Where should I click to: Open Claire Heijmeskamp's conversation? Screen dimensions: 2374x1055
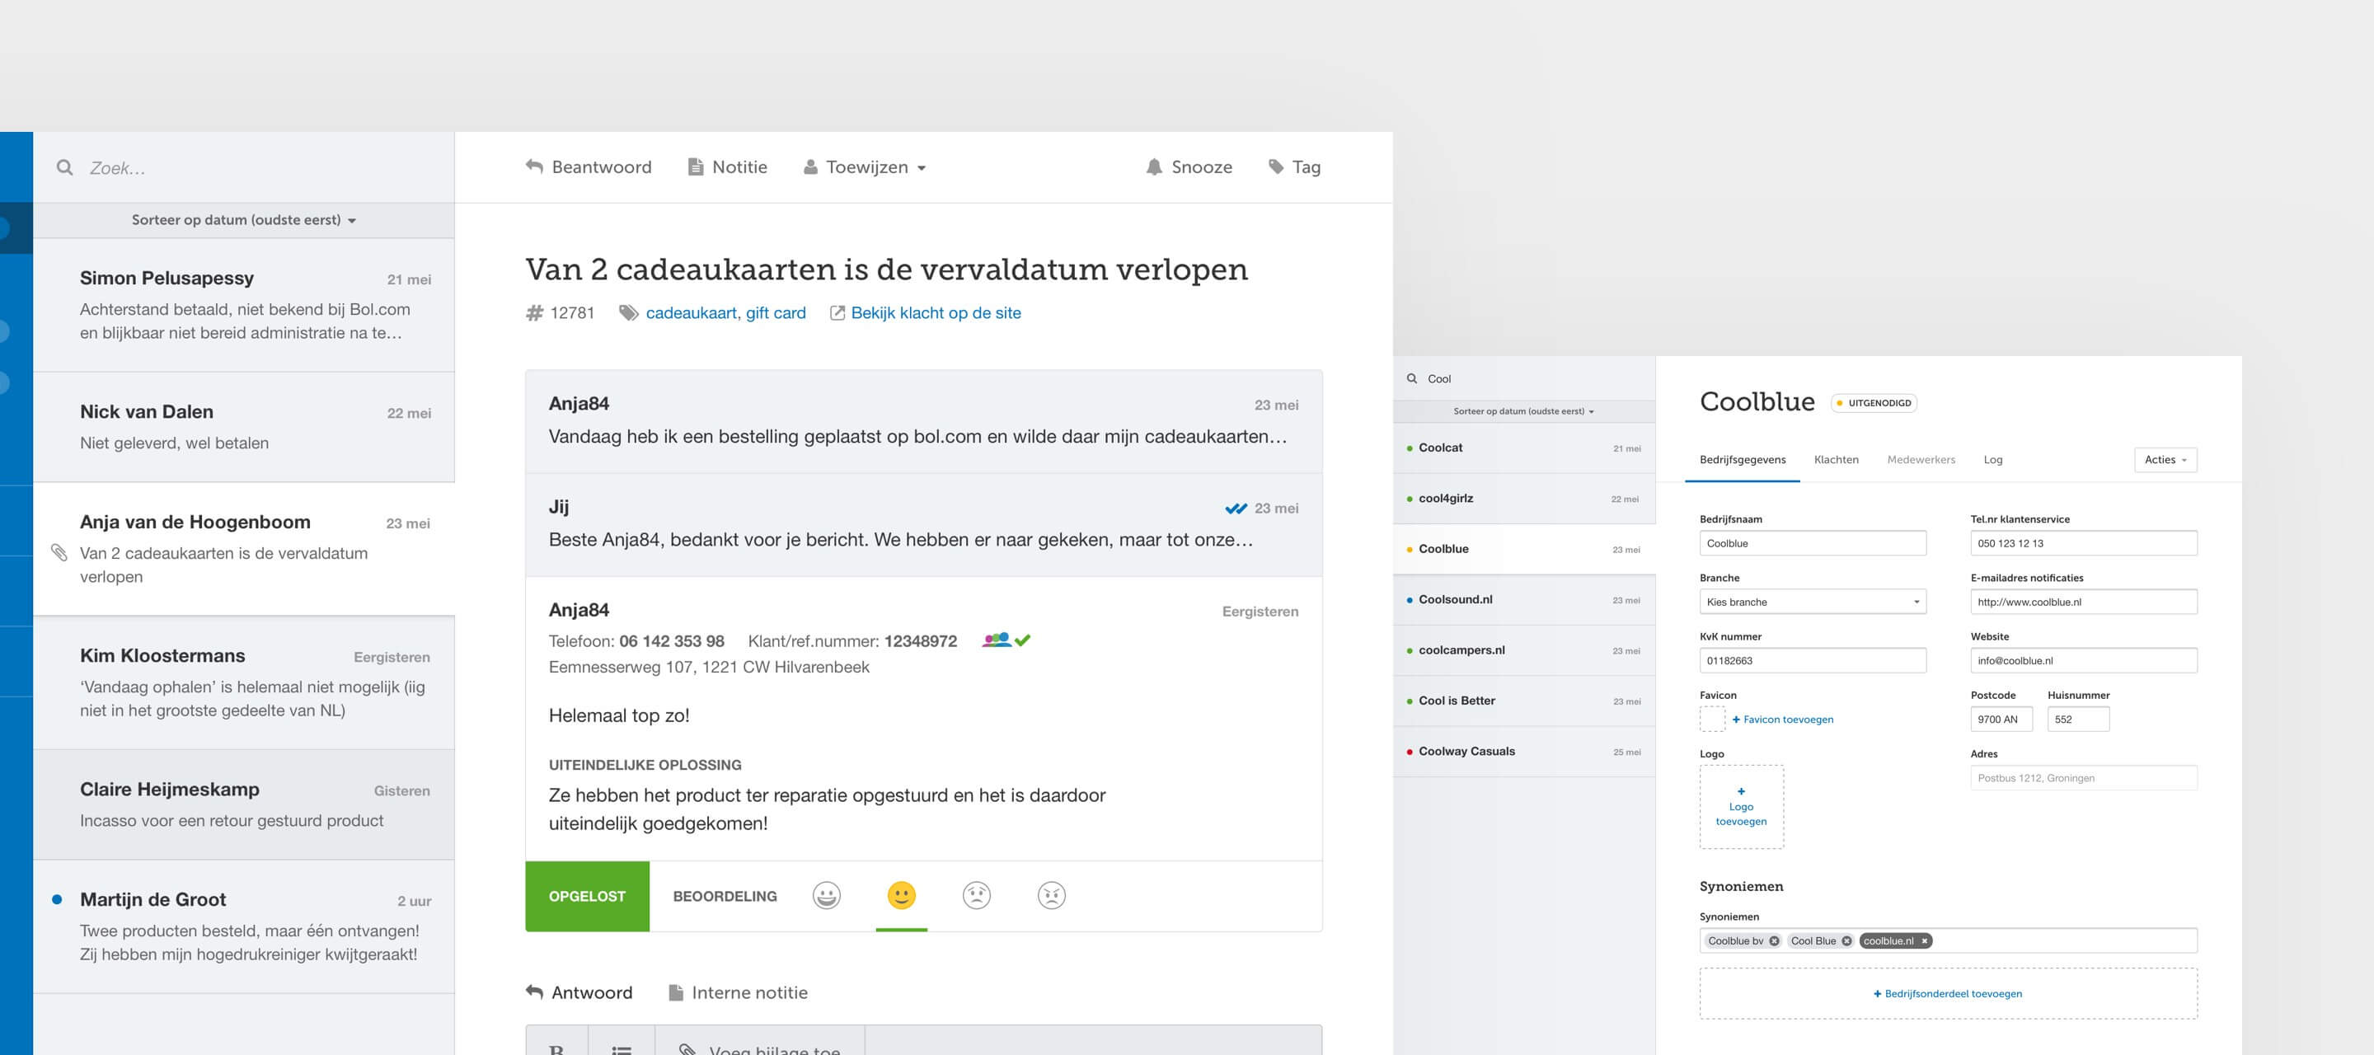coord(244,804)
